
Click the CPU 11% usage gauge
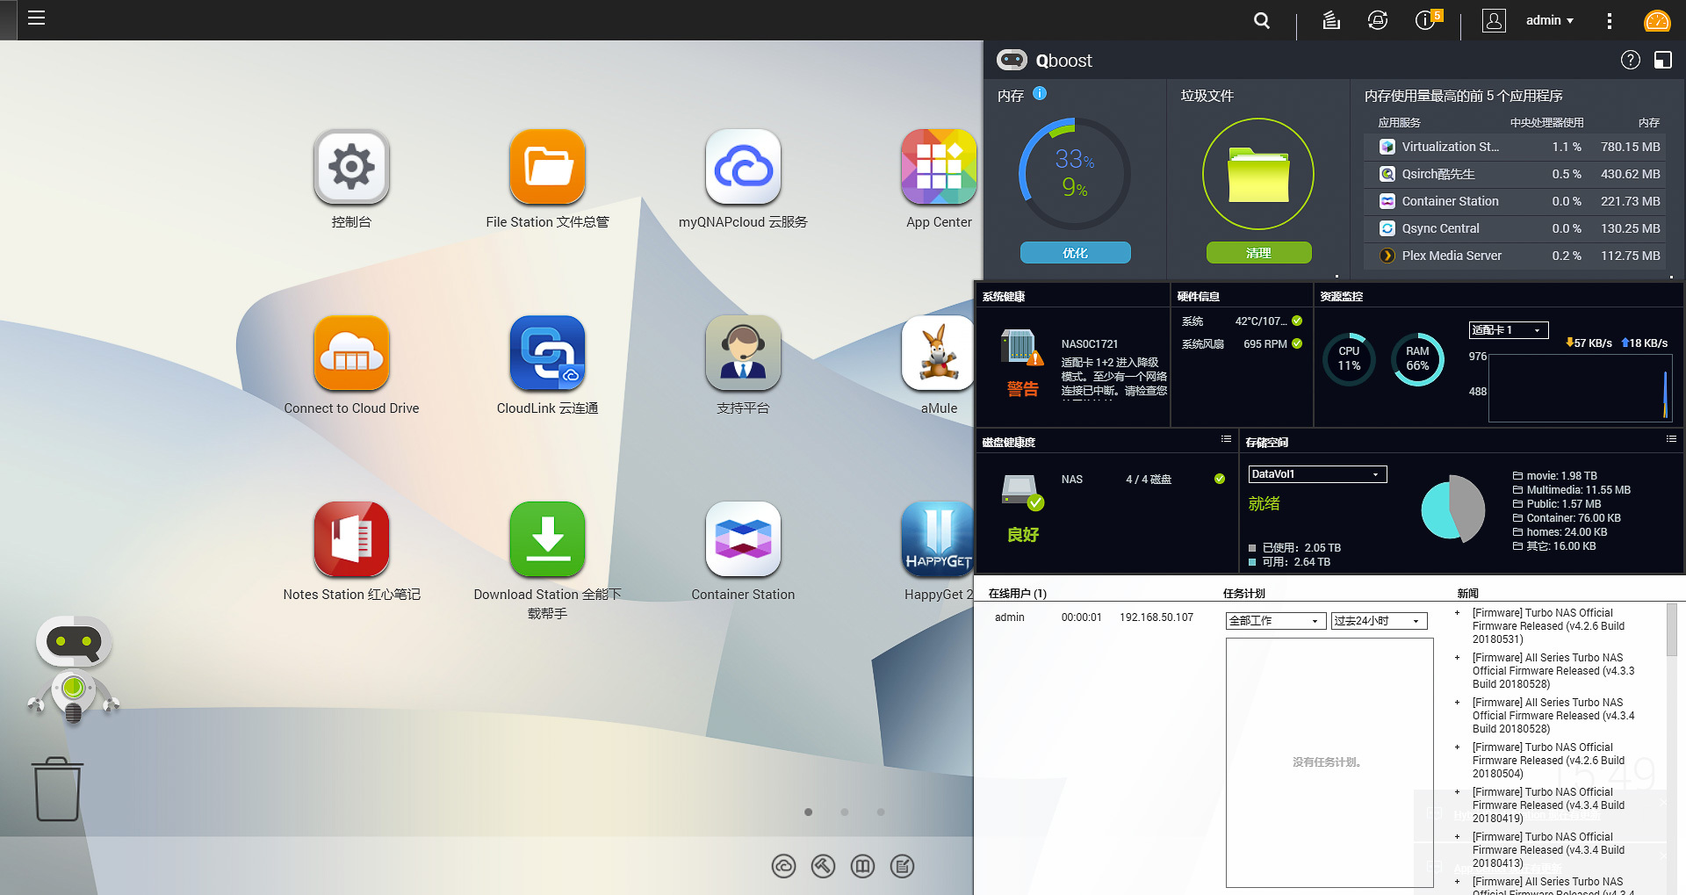[1349, 358]
